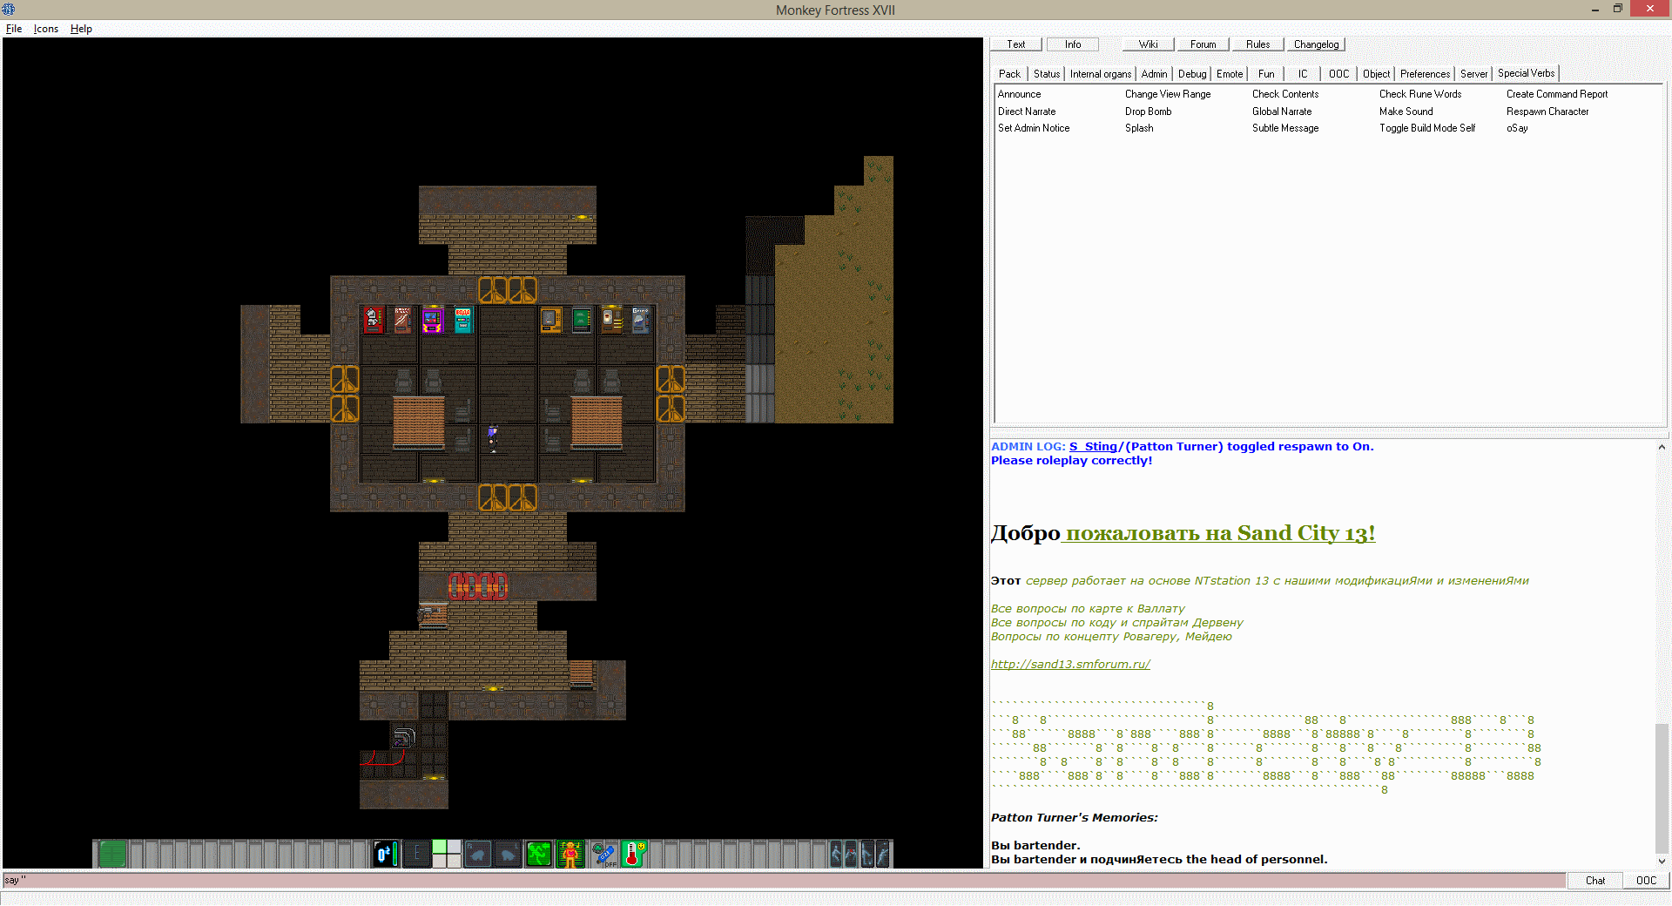This screenshot has height=906, width=1672.
Task: Click the red vending machine in the bar
Action: tap(374, 320)
